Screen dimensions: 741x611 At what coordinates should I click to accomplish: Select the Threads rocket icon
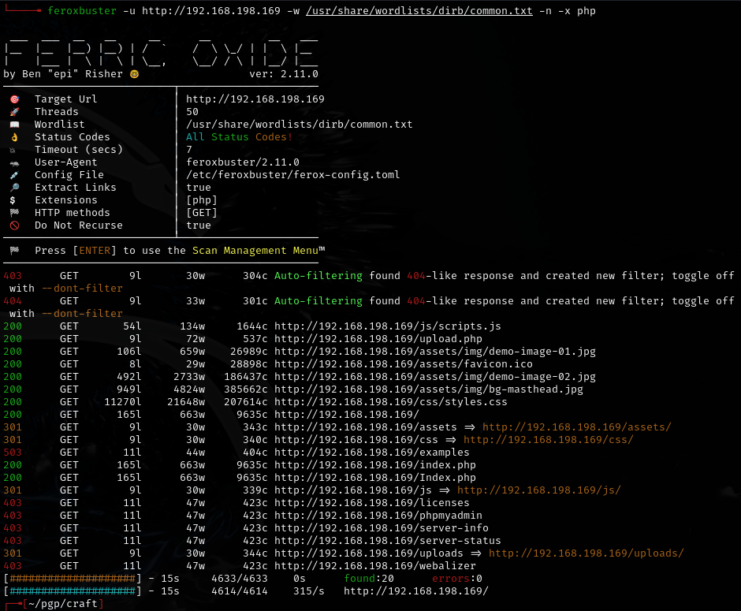pyautogui.click(x=14, y=111)
